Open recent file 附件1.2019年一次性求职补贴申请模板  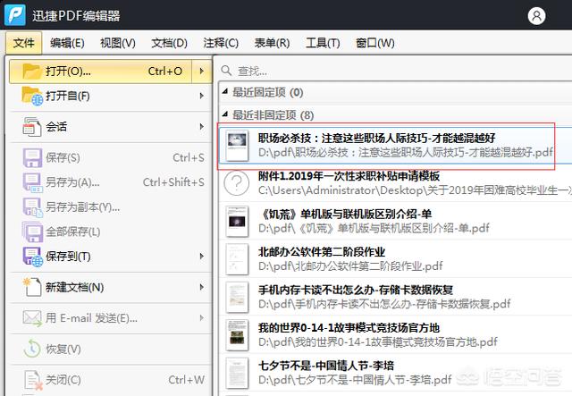point(395,183)
